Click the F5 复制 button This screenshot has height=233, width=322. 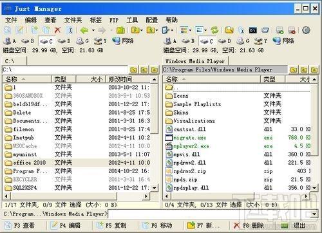tap(111, 225)
